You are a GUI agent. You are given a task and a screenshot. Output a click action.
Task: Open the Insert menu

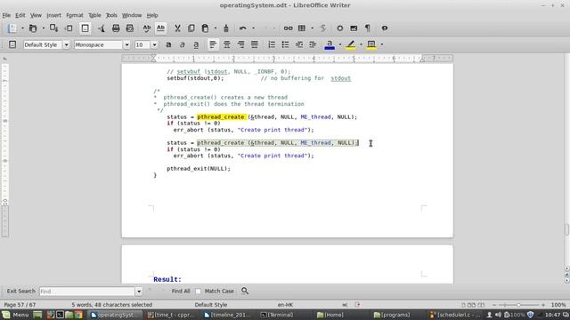[x=53, y=15]
